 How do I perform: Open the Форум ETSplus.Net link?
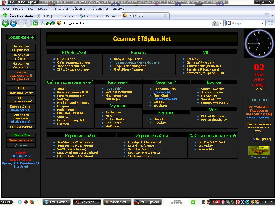point(127,59)
